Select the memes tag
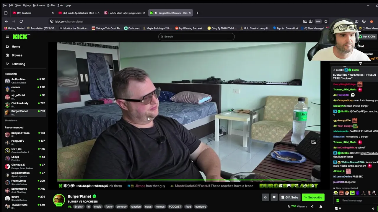Viewport: 378px width, 212px height. pyautogui.click(x=160, y=207)
